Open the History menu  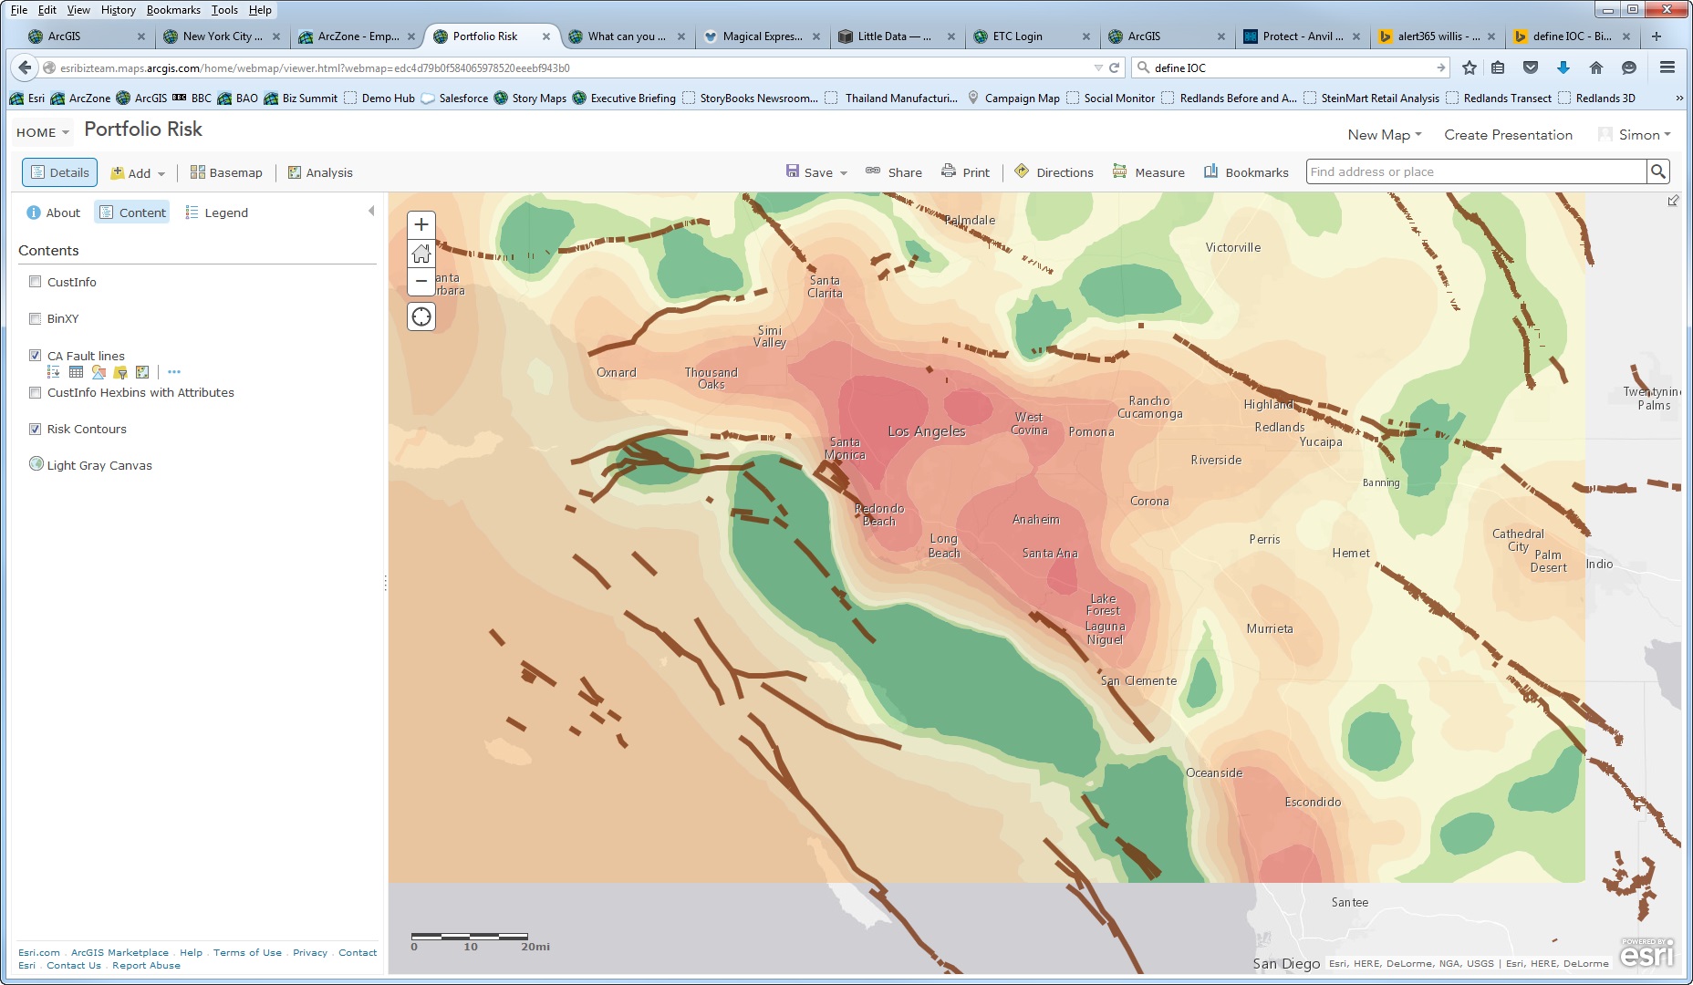click(x=119, y=10)
